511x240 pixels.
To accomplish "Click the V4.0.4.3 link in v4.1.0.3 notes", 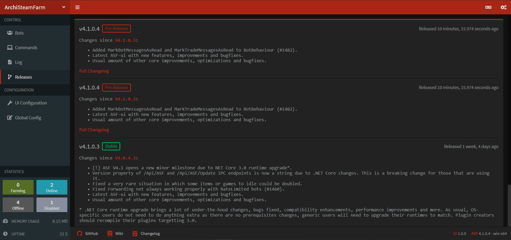I will 125,158.
